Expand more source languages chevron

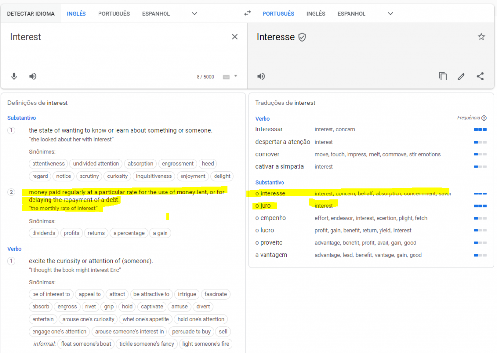click(194, 13)
